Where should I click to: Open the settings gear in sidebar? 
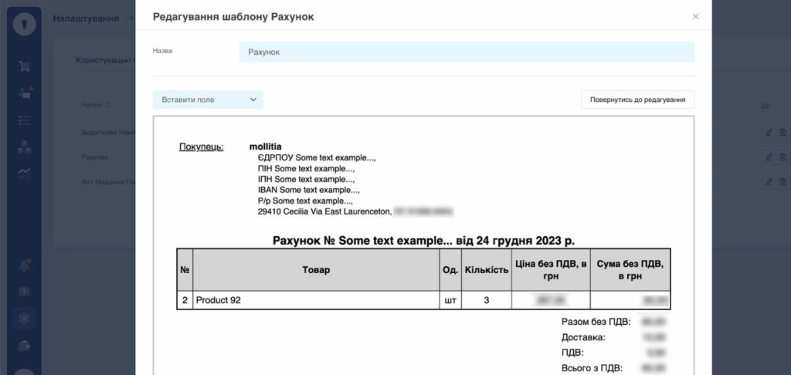coord(24,318)
